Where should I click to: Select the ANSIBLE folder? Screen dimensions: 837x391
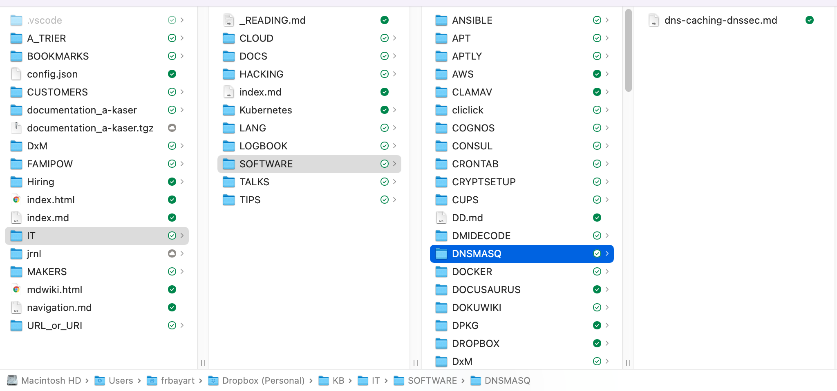click(x=522, y=20)
